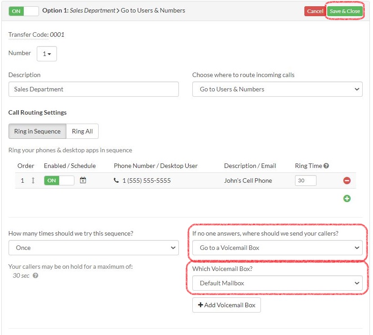
Task: Change the sequence retry dropdown from Once
Action: 93,247
